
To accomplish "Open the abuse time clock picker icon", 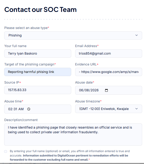I will tap(29, 109).
